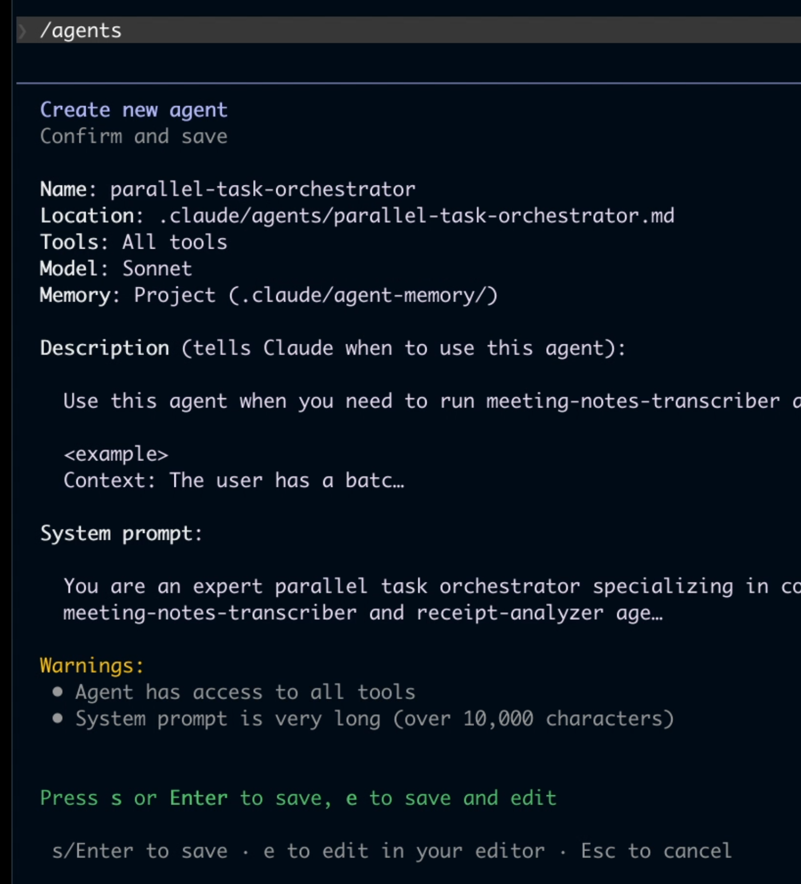Click the truncated 'Context: The user has' line
The width and height of the screenshot is (801, 884).
234,481
